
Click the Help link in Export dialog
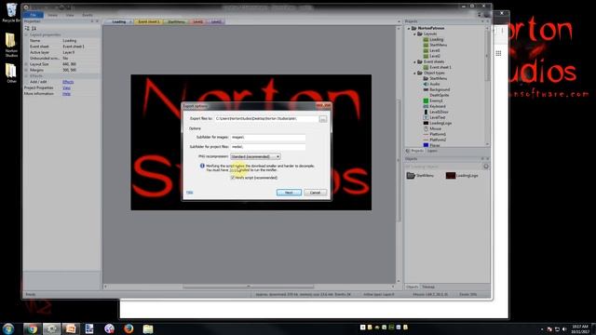tap(190, 193)
